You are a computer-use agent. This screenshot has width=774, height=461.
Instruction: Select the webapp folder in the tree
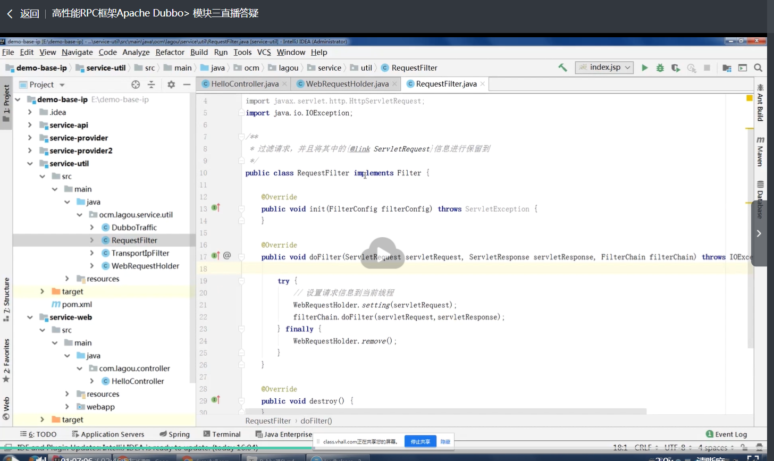point(100,407)
